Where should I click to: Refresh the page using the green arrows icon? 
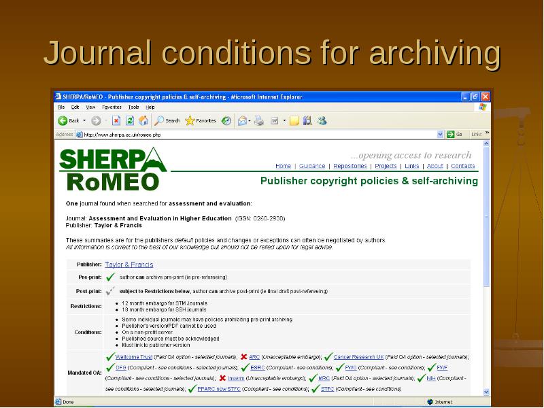click(x=130, y=121)
